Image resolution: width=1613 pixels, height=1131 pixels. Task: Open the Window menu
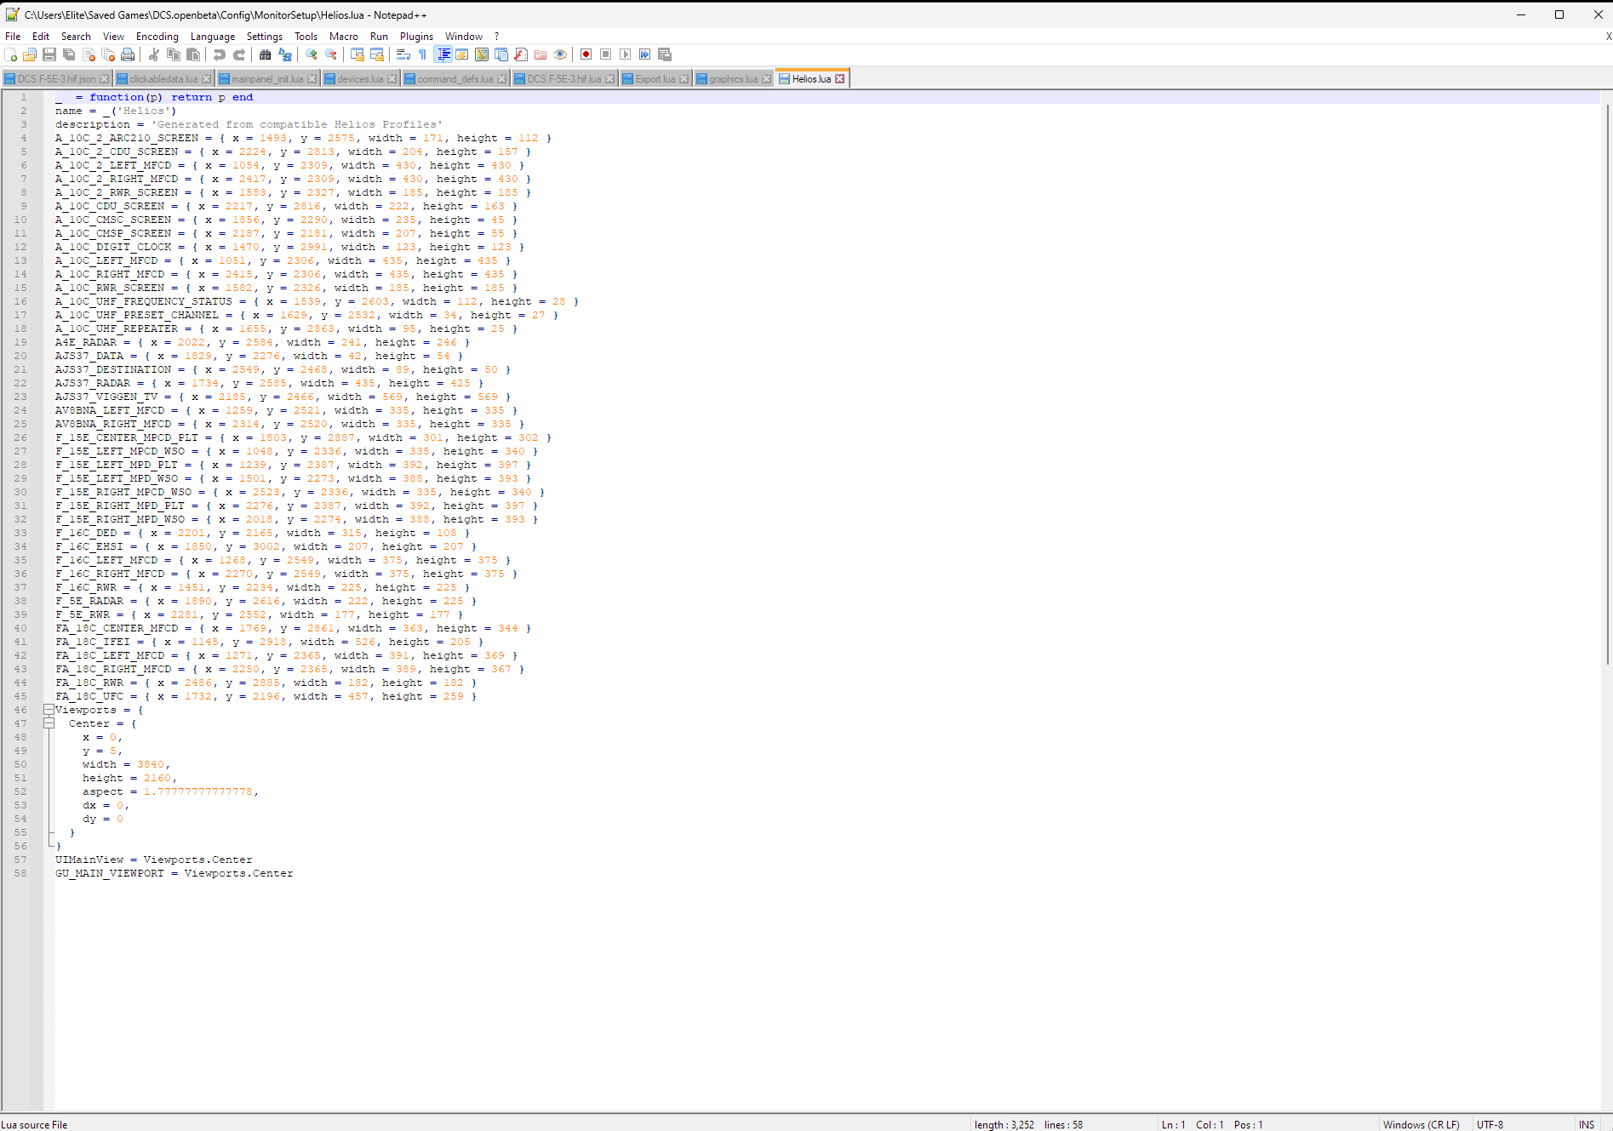click(x=464, y=37)
